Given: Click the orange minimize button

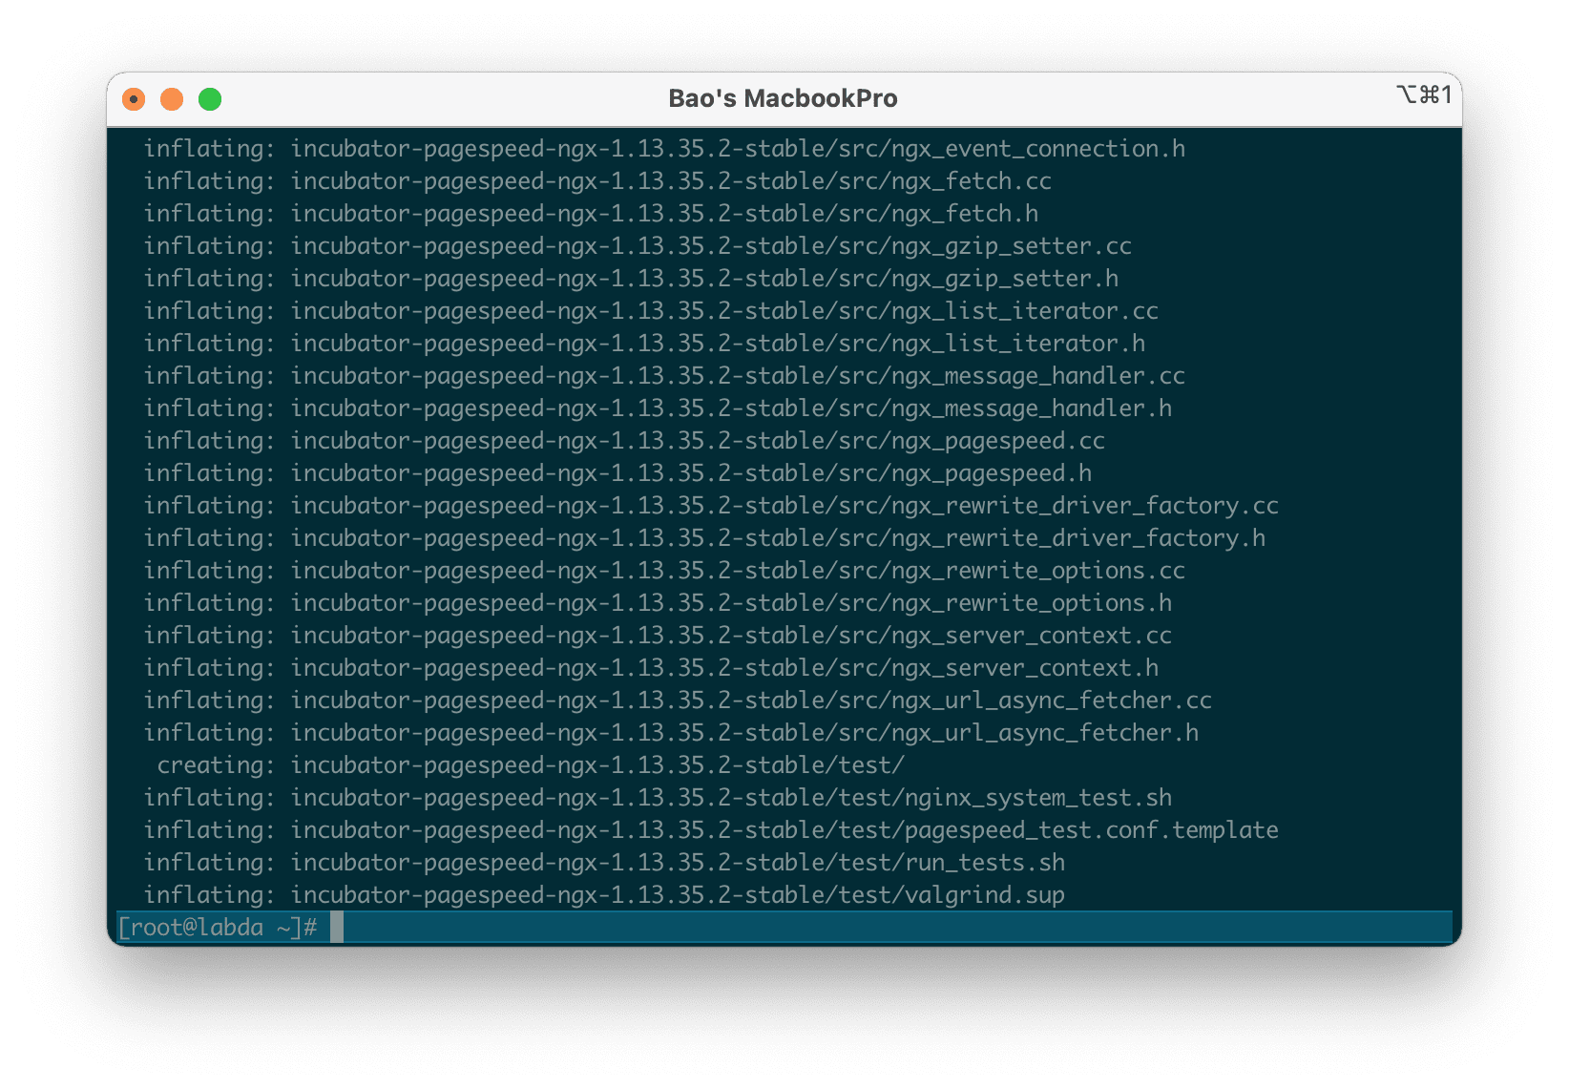Looking at the screenshot, I should click(x=172, y=98).
